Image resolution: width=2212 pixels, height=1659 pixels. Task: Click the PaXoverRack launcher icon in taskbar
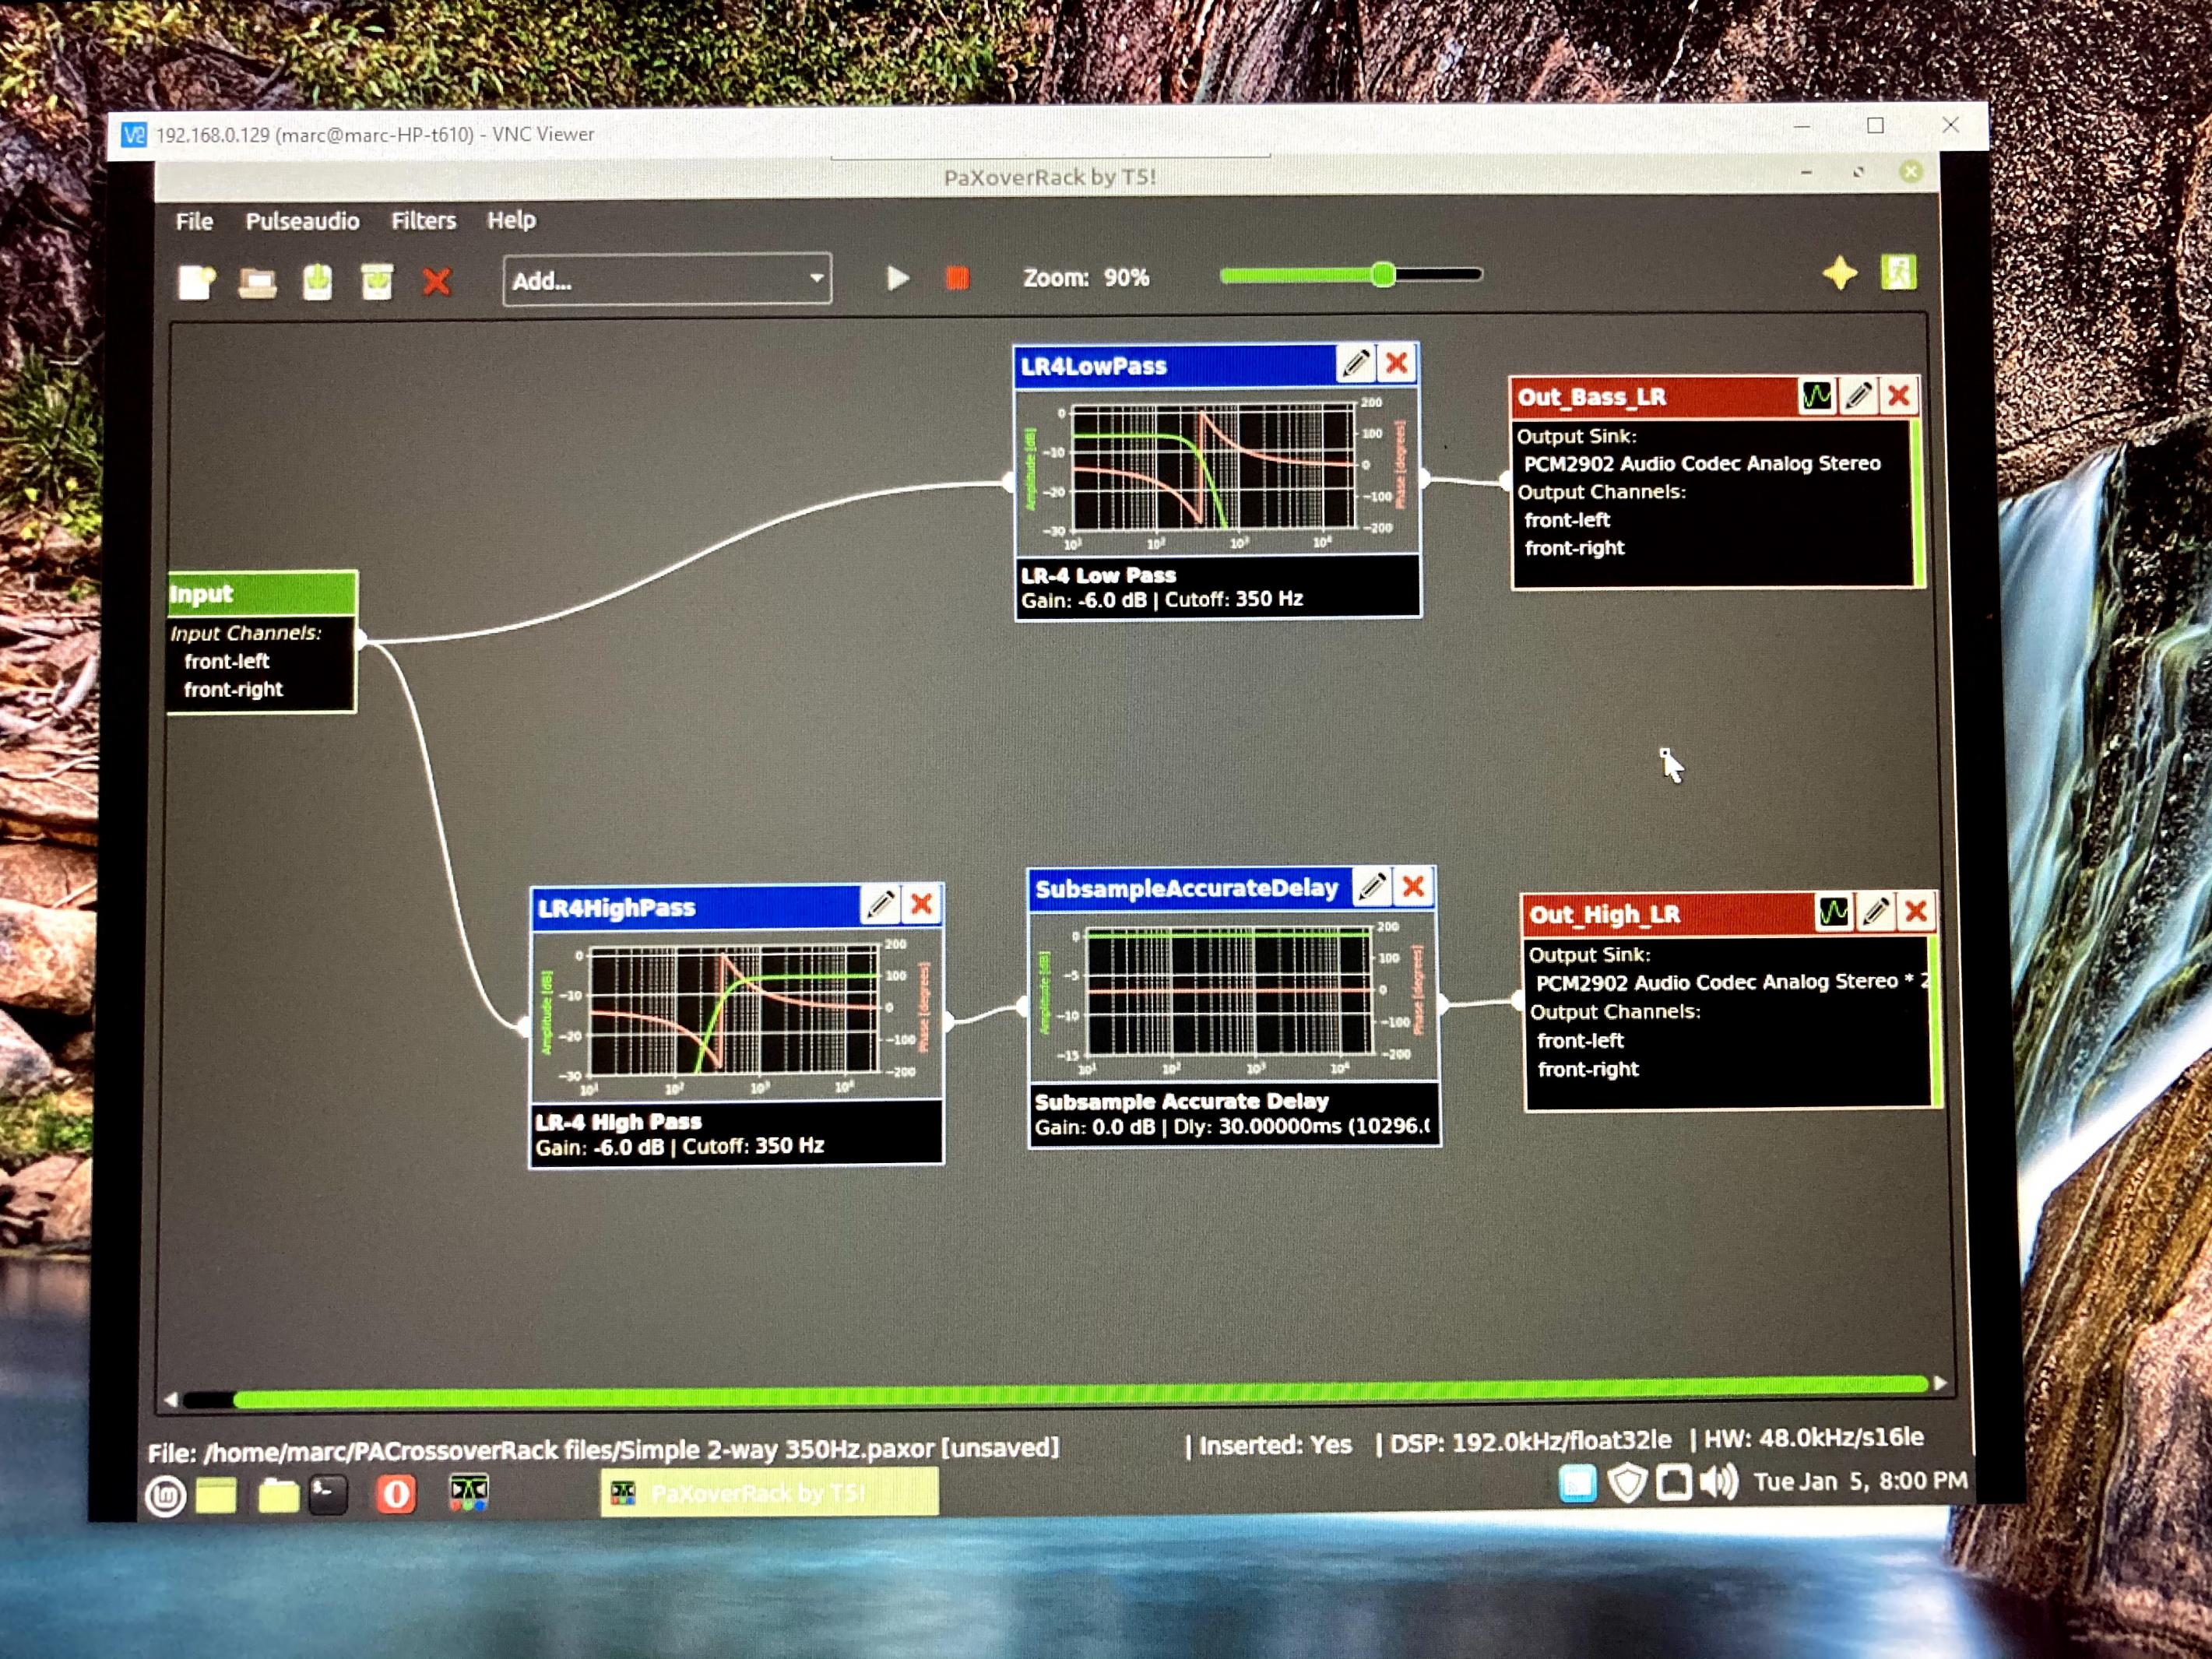click(468, 1493)
